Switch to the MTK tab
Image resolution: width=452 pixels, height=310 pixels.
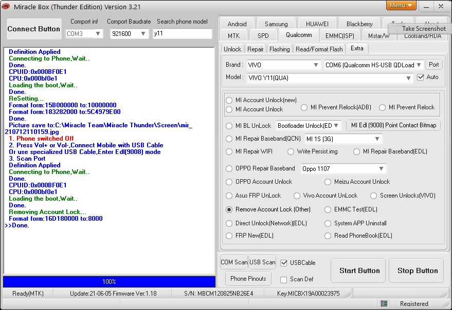pyautogui.click(x=234, y=36)
